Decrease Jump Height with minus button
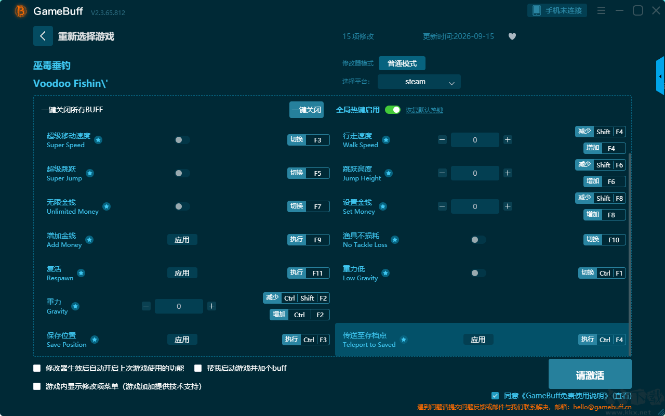The width and height of the screenshot is (665, 416). [442, 173]
